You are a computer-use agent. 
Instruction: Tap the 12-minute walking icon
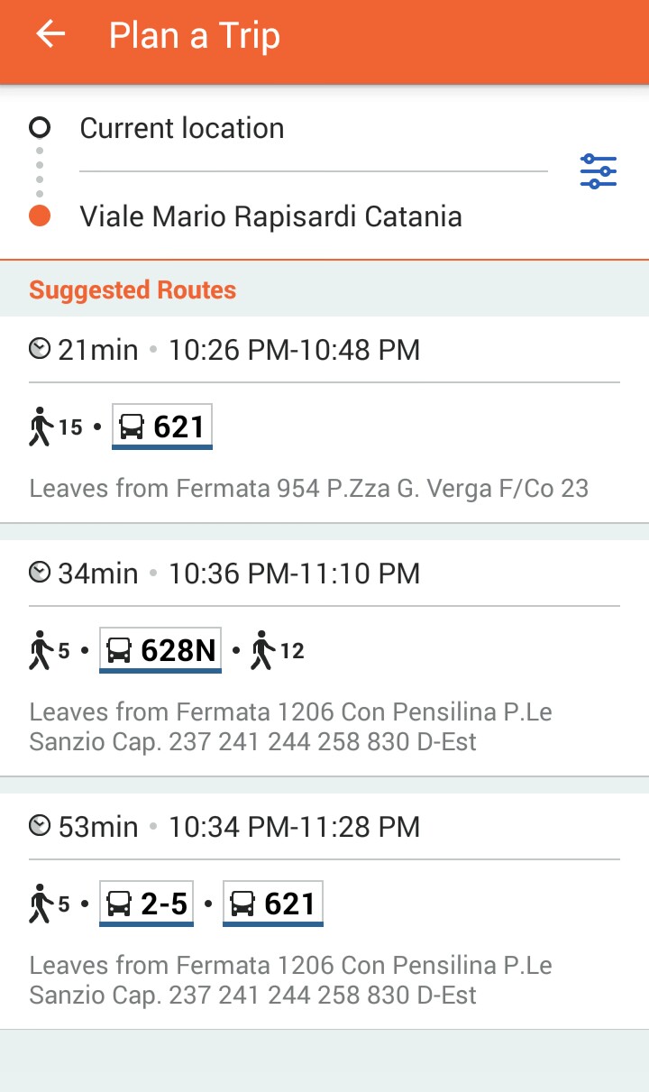[x=263, y=650]
